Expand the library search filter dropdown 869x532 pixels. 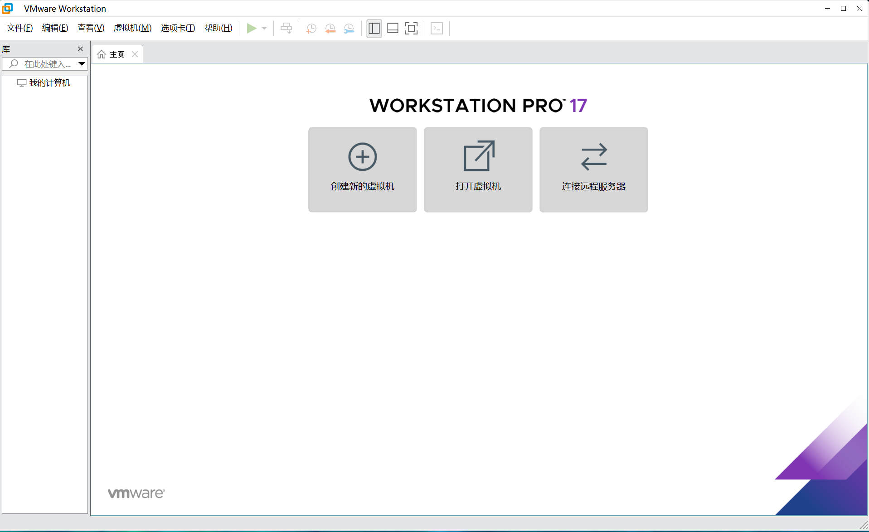[82, 64]
